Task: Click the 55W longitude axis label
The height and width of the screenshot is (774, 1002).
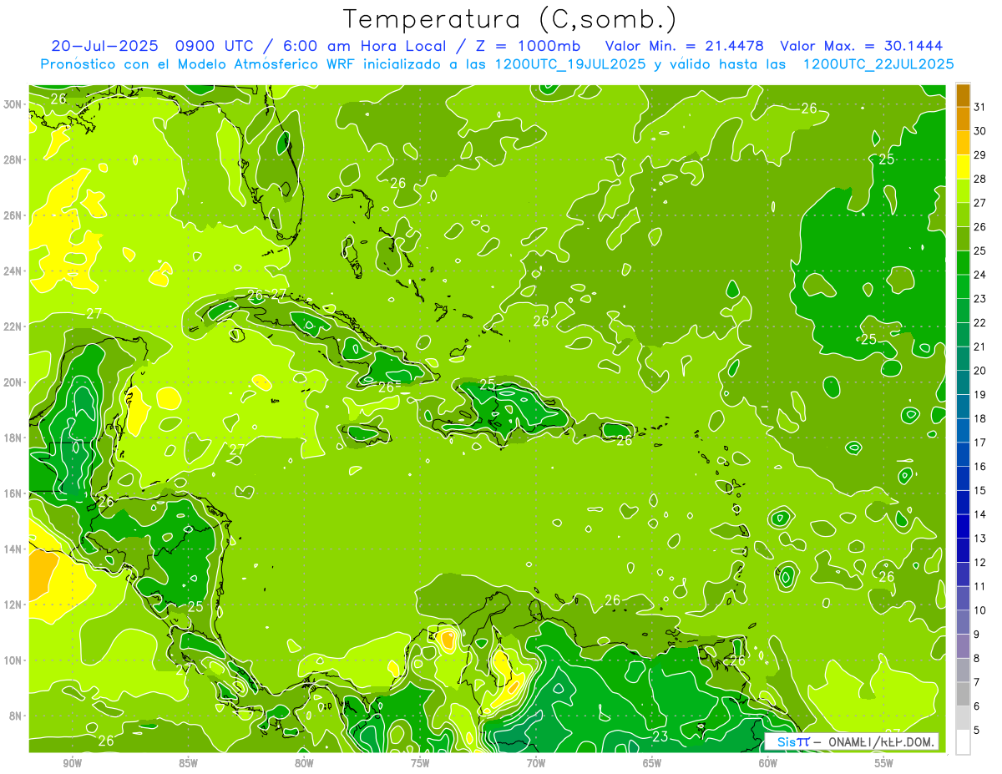Action: pyautogui.click(x=884, y=763)
